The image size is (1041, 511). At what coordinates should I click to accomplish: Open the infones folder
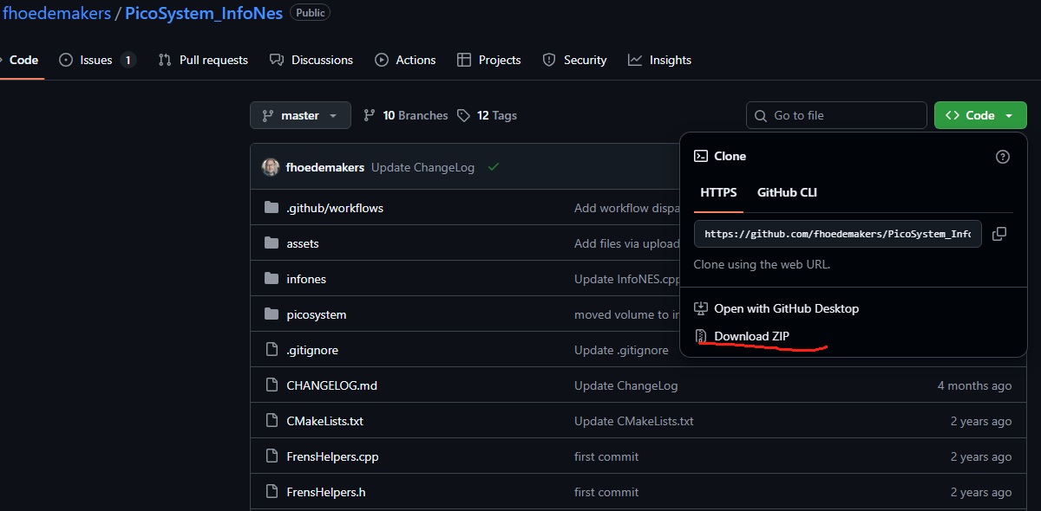point(306,279)
